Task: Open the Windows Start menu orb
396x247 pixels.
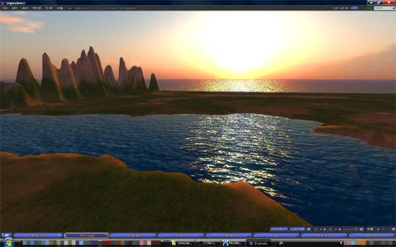Action: point(9,242)
